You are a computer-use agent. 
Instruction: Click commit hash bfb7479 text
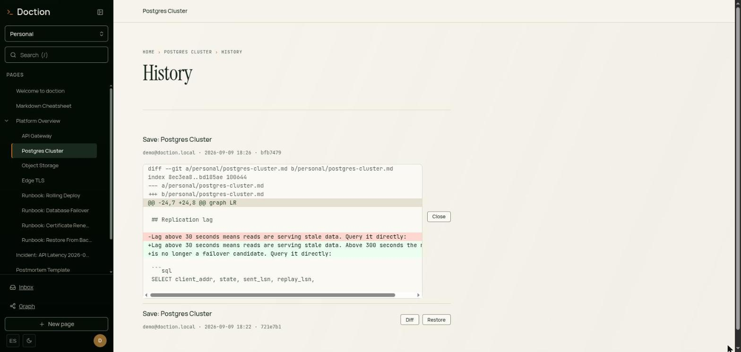click(x=271, y=153)
